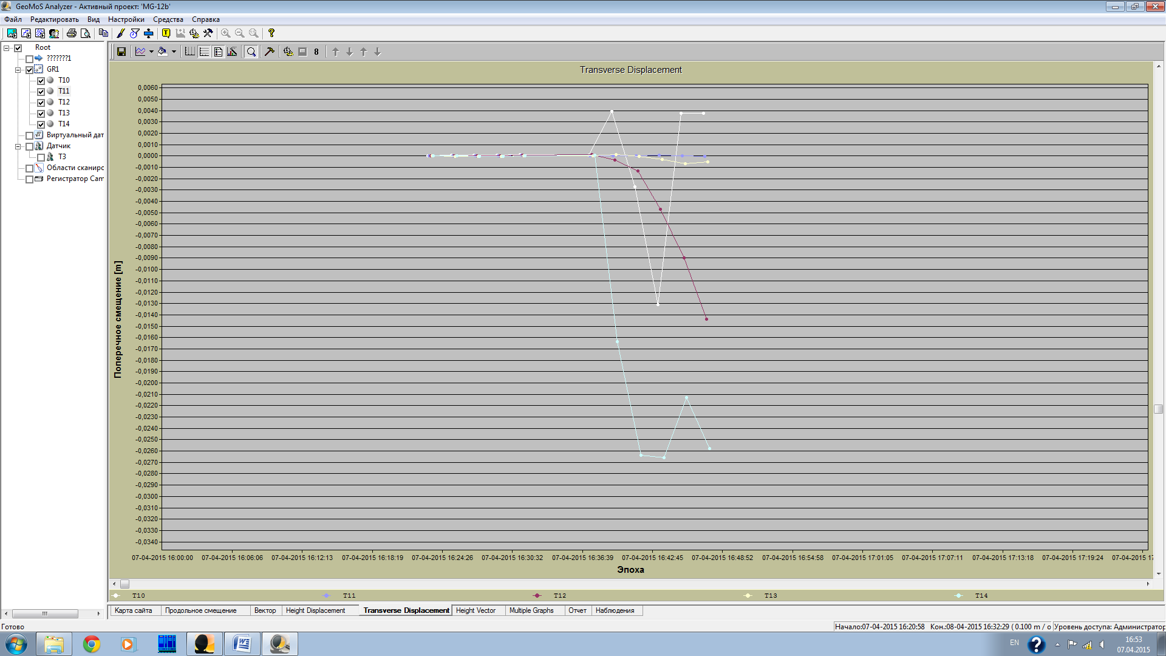Click the hammer icon in graph toolbar
The width and height of the screenshot is (1166, 656).
[x=270, y=52]
